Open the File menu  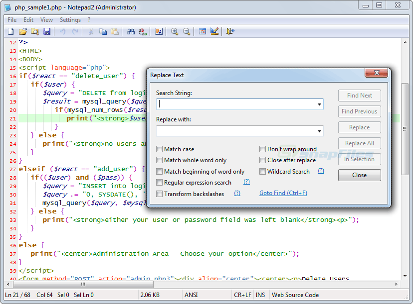[12, 20]
